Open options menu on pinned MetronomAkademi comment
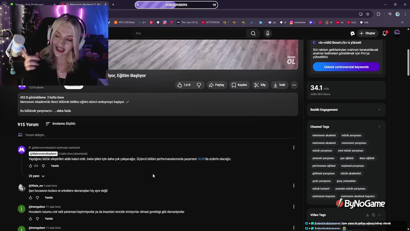 (294, 148)
